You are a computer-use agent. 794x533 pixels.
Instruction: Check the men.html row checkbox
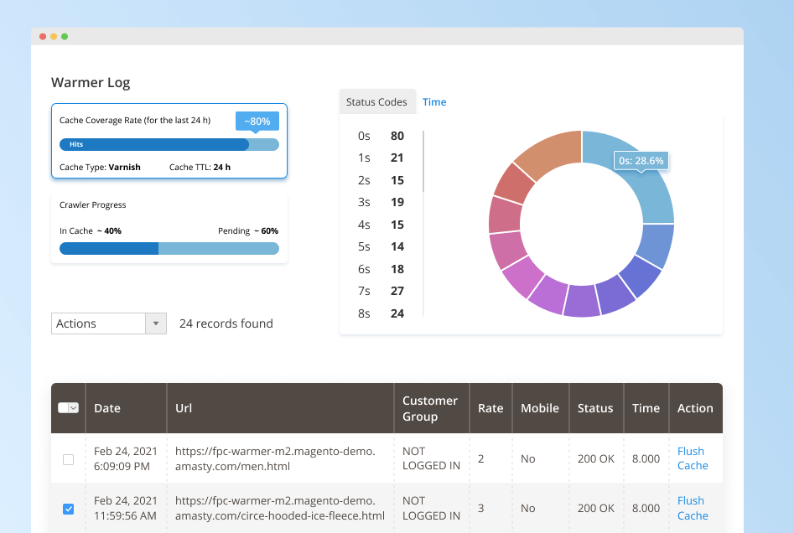coord(69,459)
